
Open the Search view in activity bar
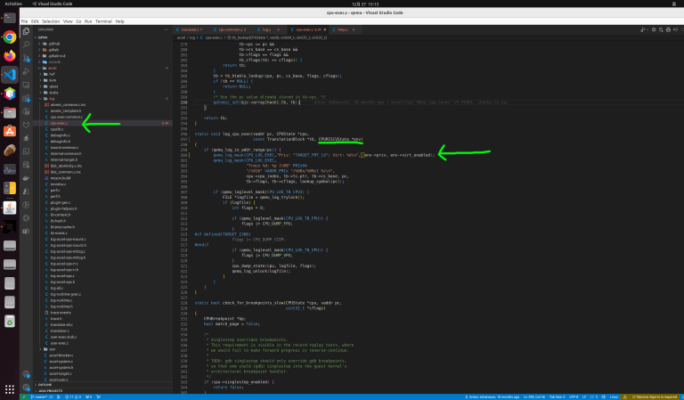click(x=26, y=44)
